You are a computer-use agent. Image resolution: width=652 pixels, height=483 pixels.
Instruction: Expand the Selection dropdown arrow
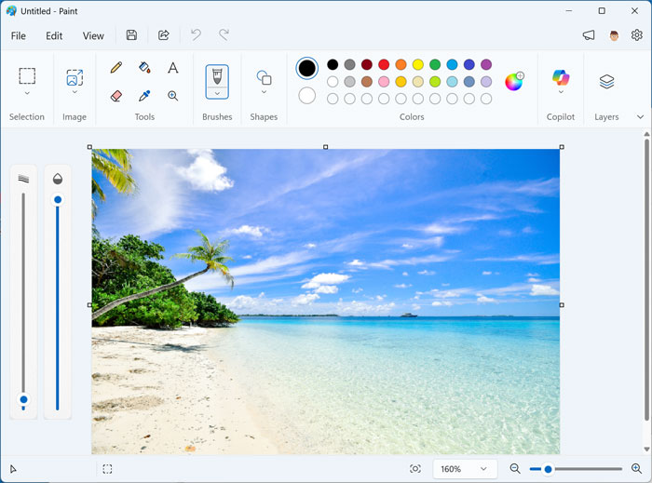tap(27, 93)
